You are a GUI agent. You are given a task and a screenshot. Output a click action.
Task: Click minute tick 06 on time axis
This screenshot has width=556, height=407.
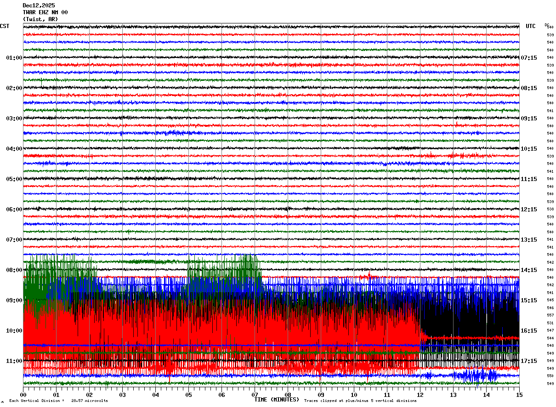[221, 395]
